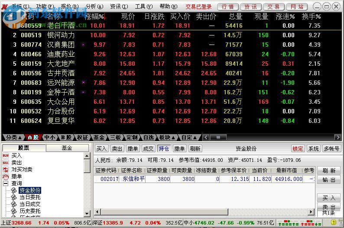This screenshot has width=344, height=228.
Task: Select the 东信和平 holdings row
Action: 205,179
